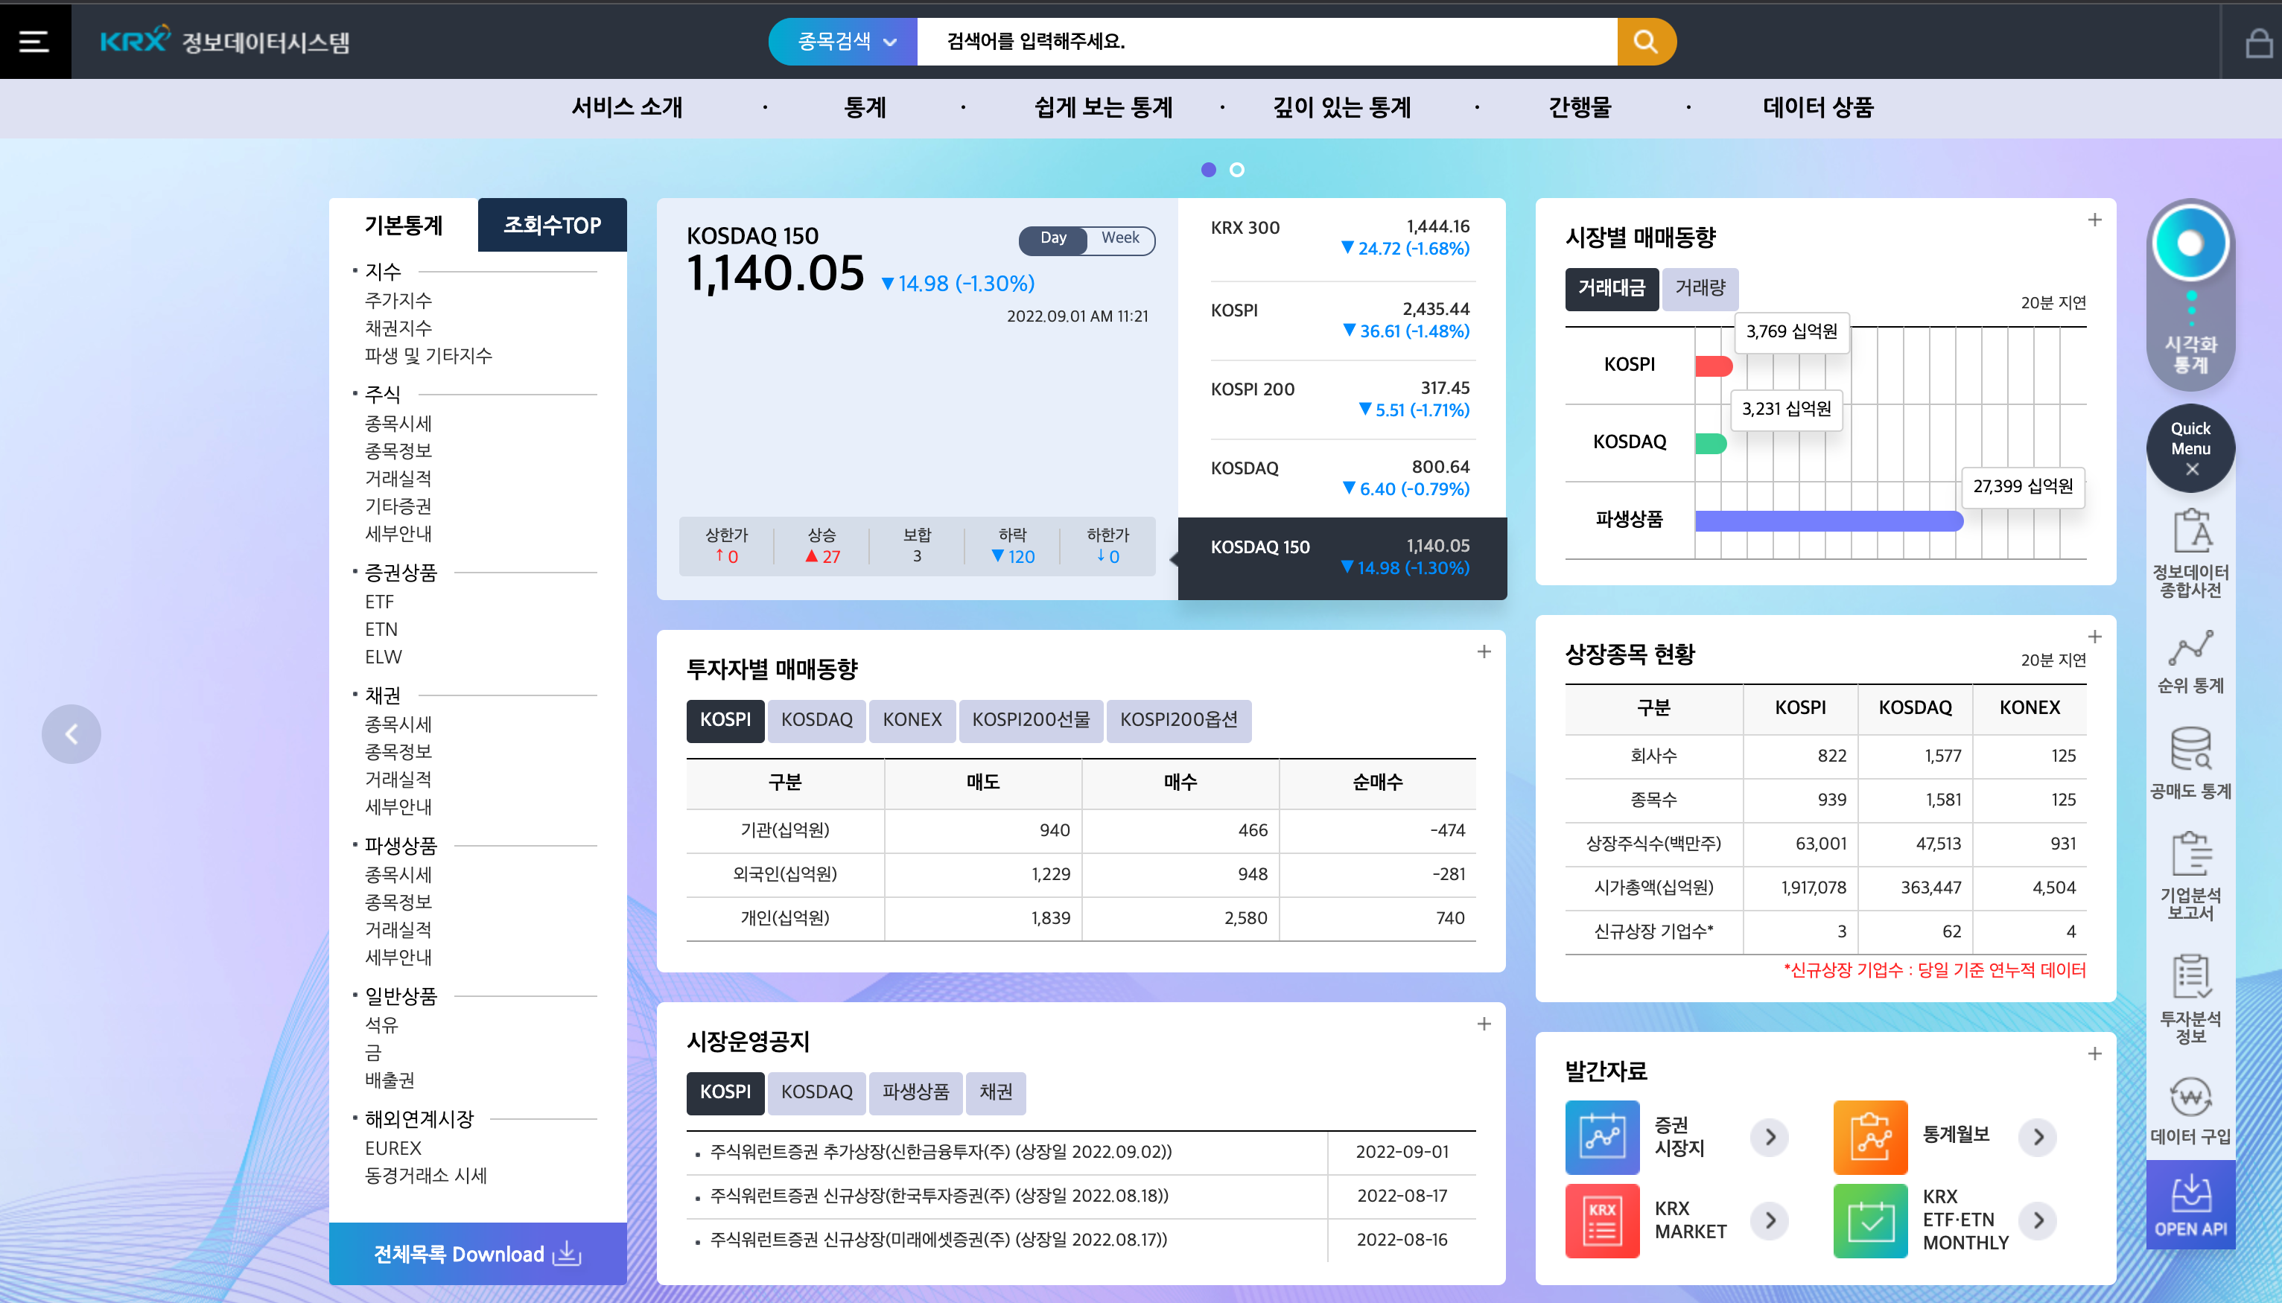This screenshot has width=2282, height=1303.
Task: Switch to the 조회수TOP tab
Action: (x=552, y=225)
